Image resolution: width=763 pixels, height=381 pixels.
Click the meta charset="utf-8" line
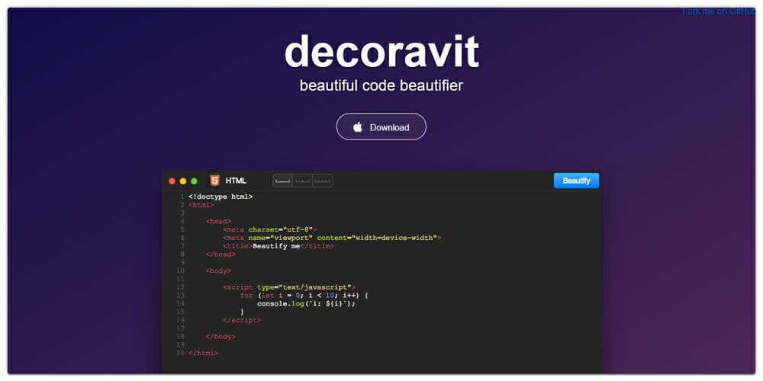[270, 229]
